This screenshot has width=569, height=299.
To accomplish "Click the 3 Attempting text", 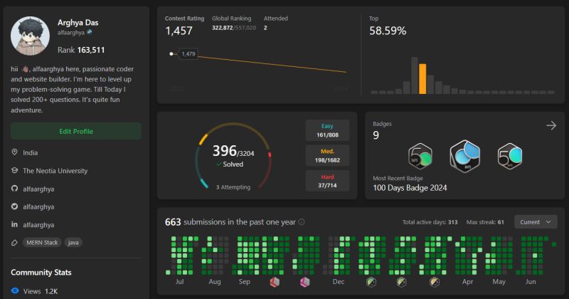I will [x=233, y=187].
